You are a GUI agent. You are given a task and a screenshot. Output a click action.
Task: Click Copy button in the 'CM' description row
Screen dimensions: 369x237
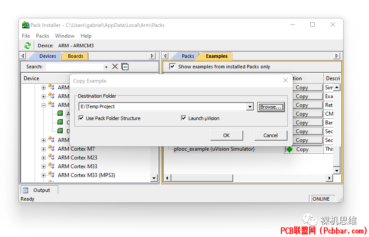[x=308, y=114]
